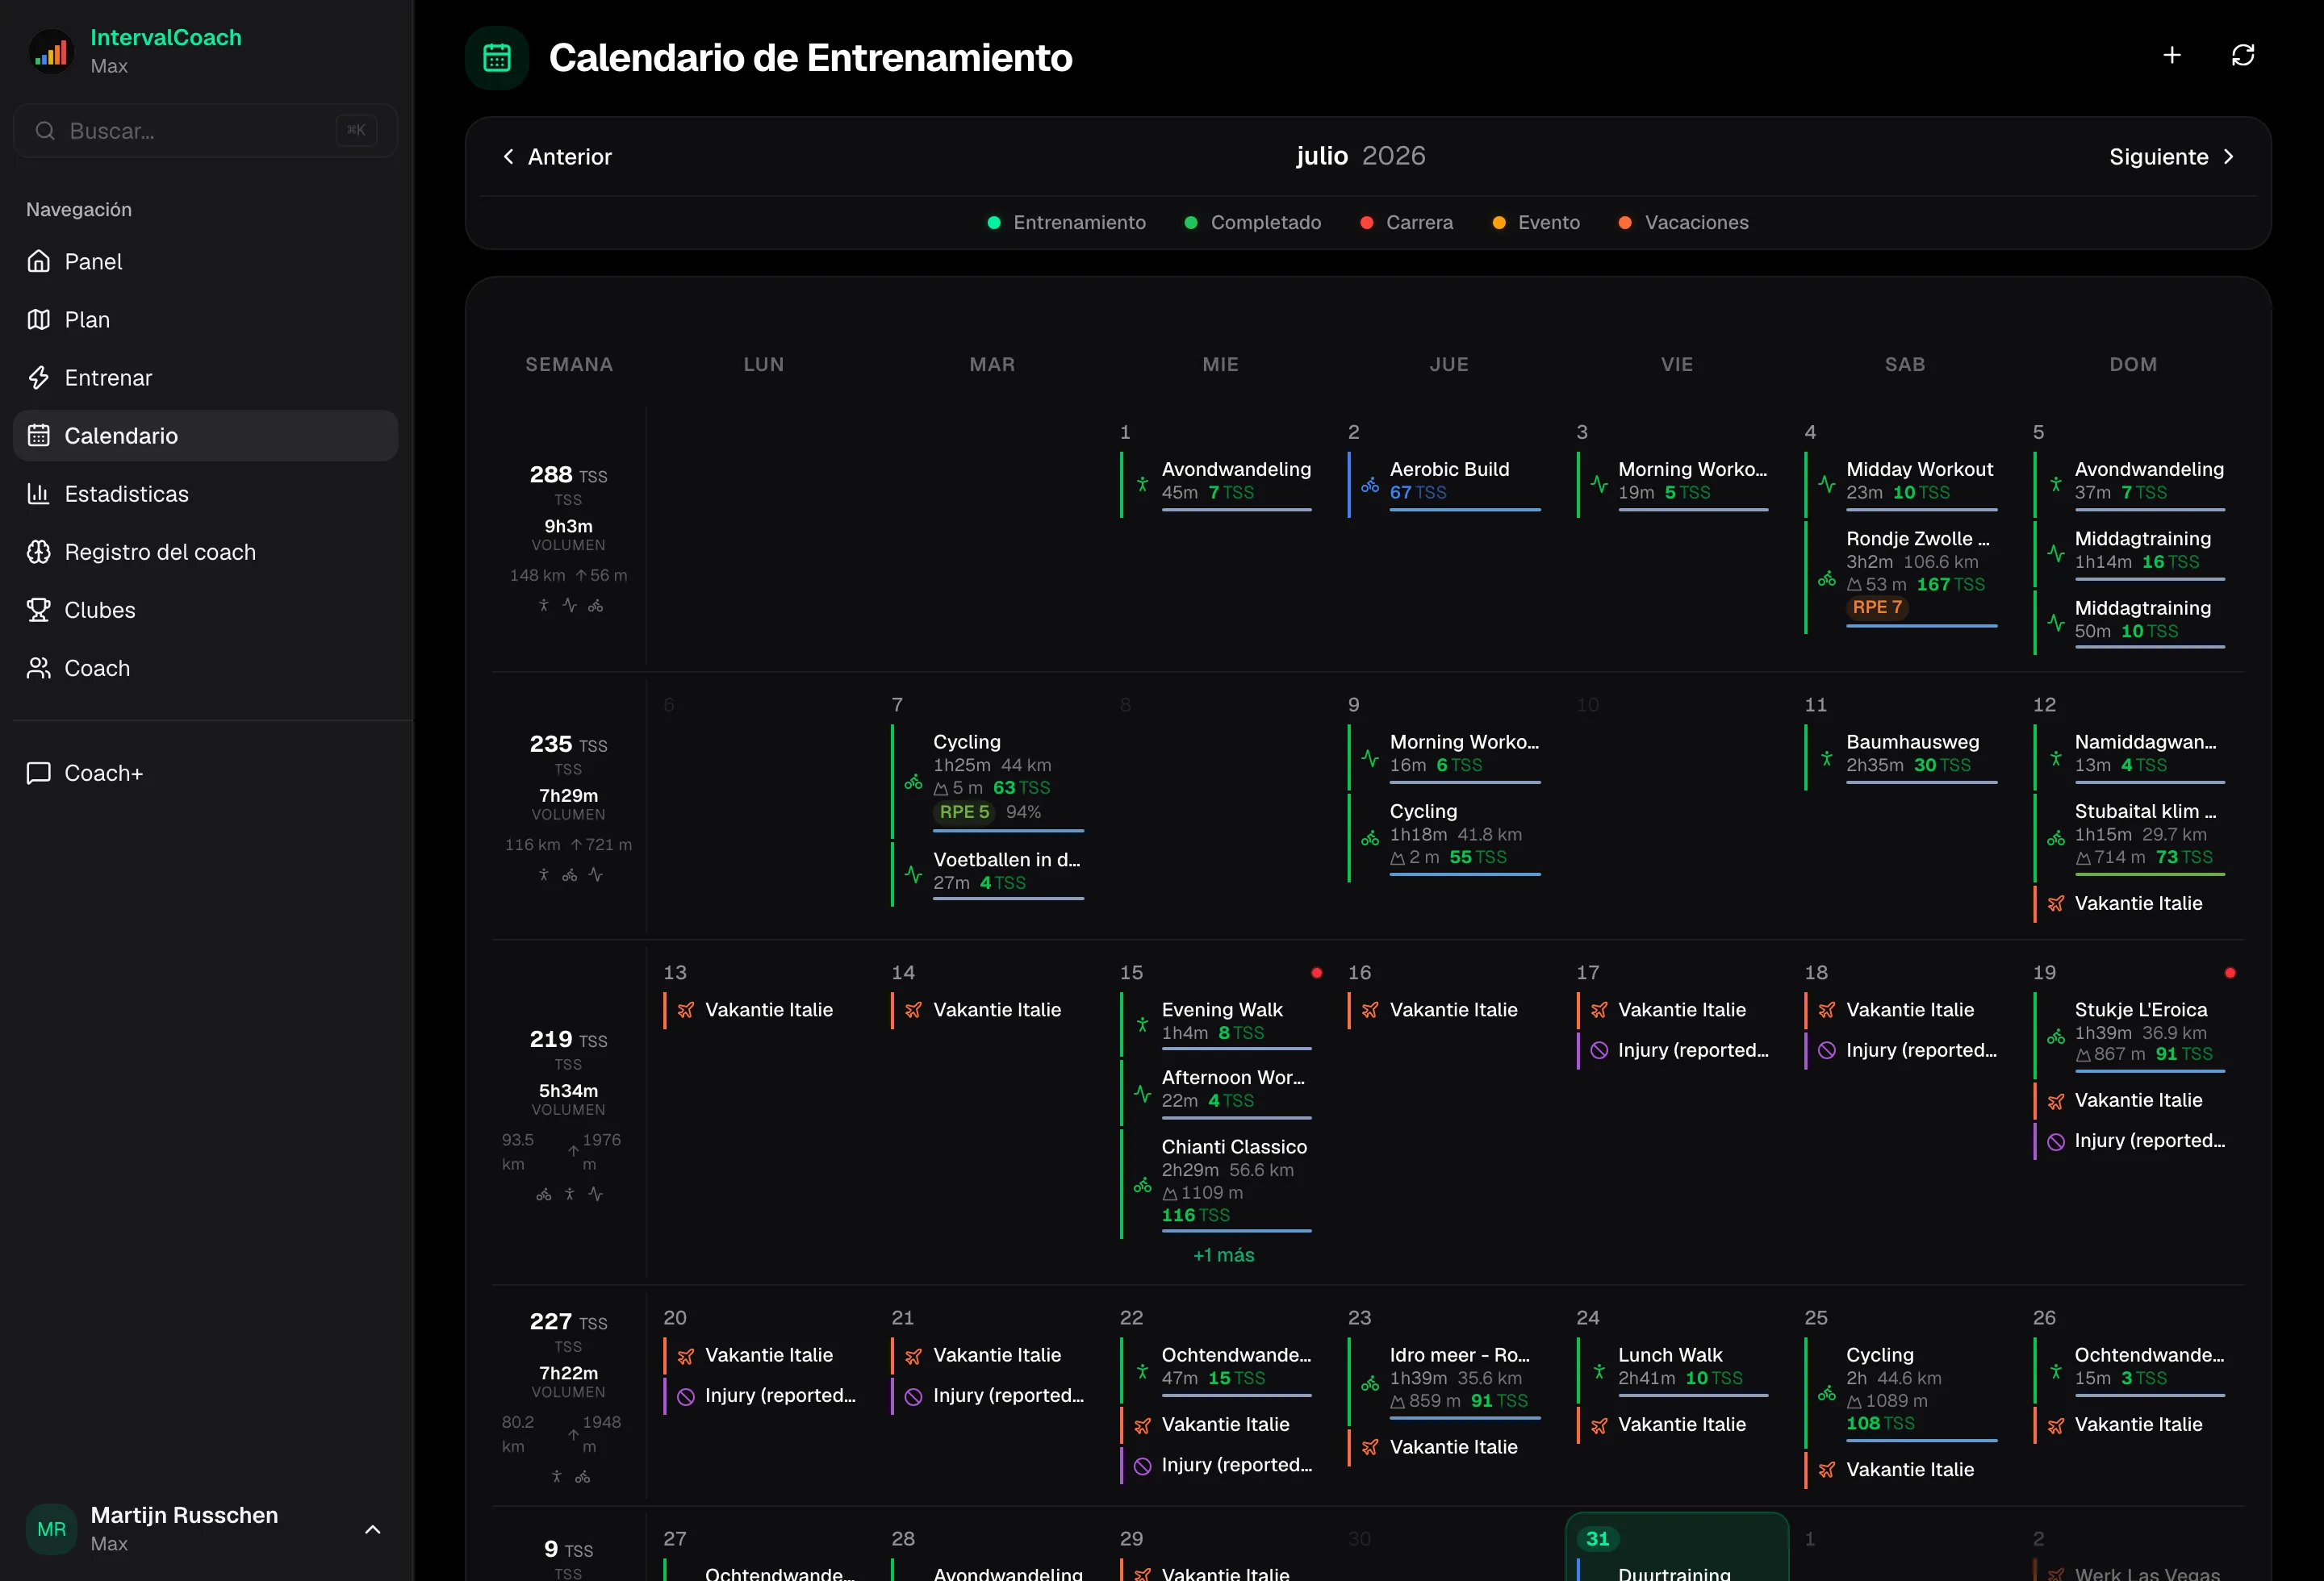This screenshot has width=2324, height=1581.
Task: Open Stukje L'Eroica ride
Action: (2130, 1036)
